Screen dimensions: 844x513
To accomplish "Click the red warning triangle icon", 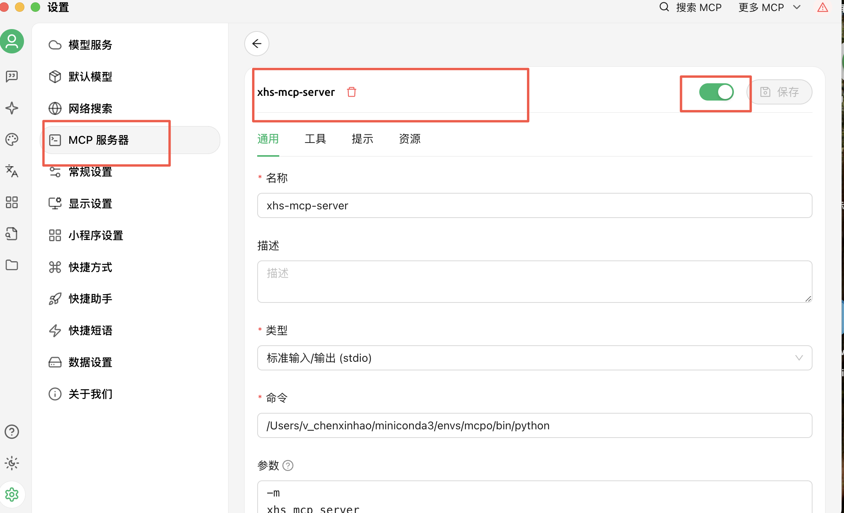I will (822, 7).
